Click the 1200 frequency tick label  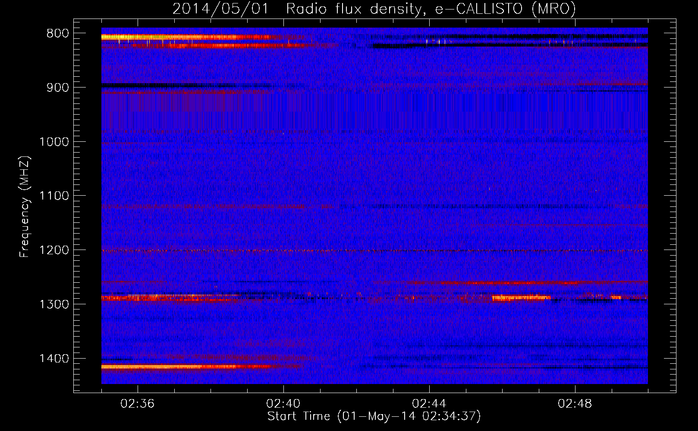click(x=54, y=250)
